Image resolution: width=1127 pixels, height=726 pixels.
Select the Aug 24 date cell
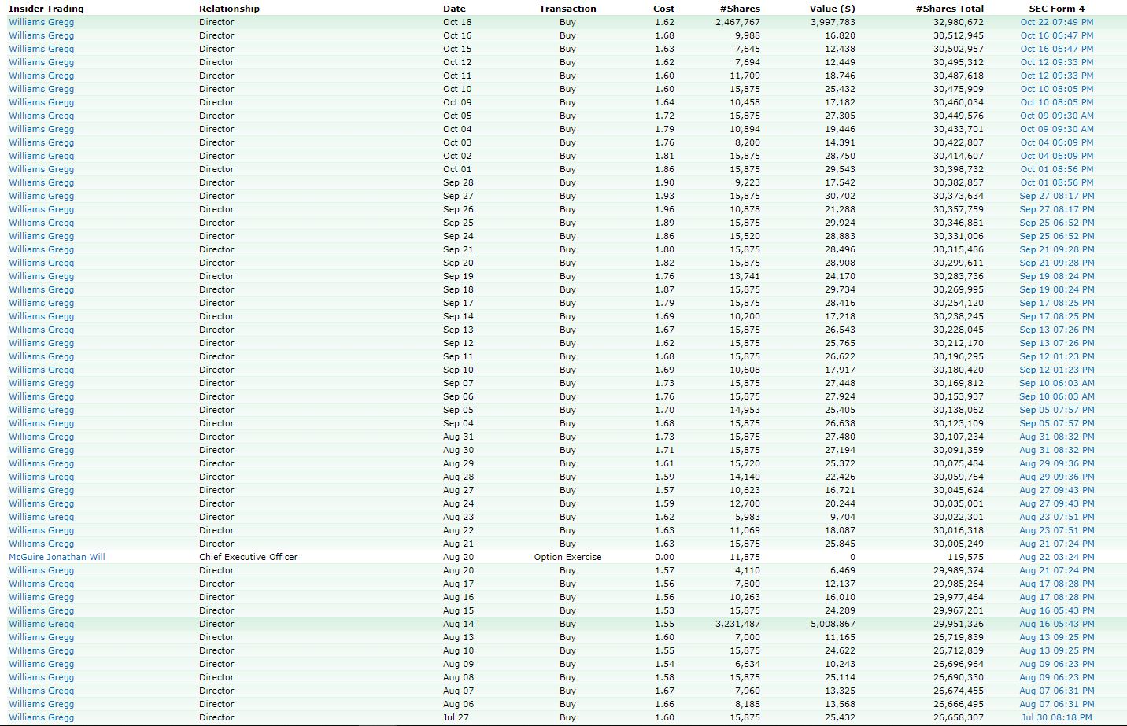pos(458,503)
